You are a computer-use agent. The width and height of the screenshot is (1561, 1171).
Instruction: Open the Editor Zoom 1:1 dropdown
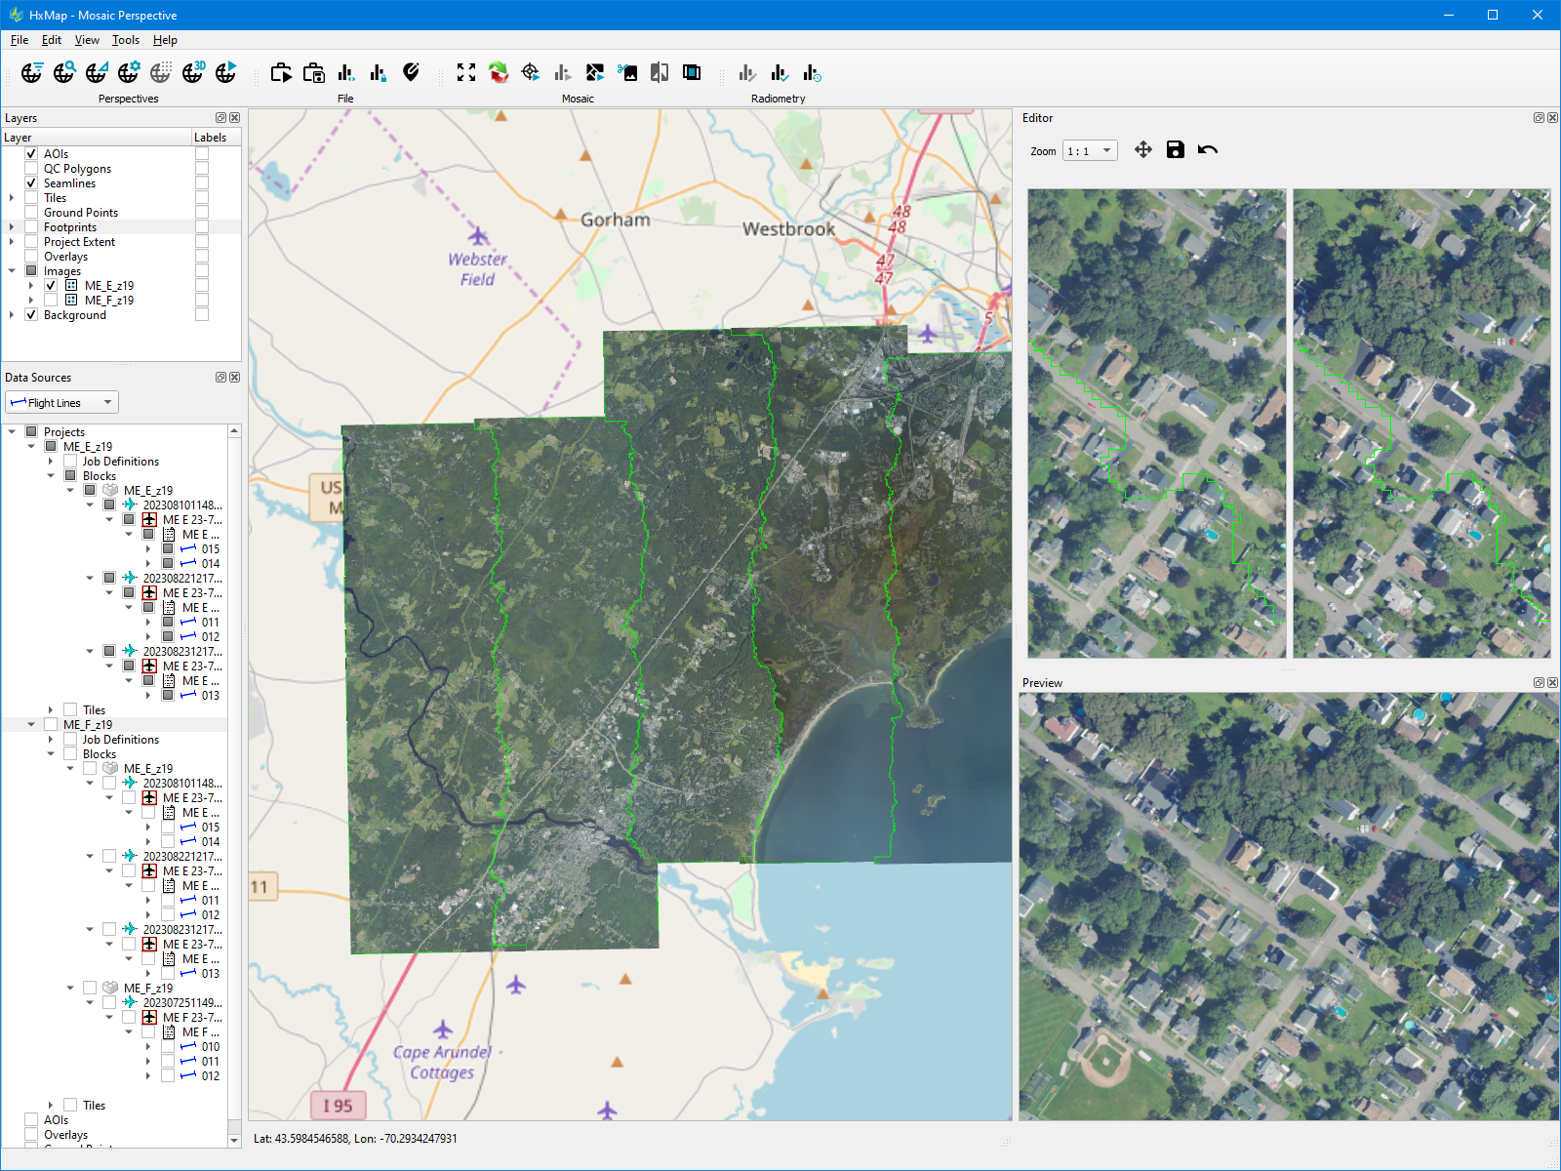pyautogui.click(x=1090, y=151)
